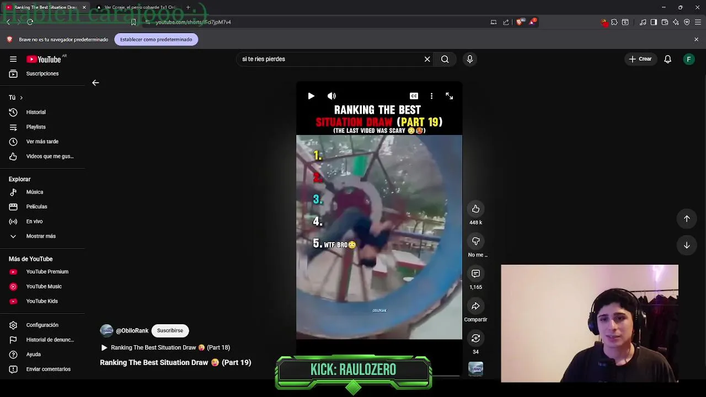Play the paused Short
The width and height of the screenshot is (706, 397).
click(311, 96)
